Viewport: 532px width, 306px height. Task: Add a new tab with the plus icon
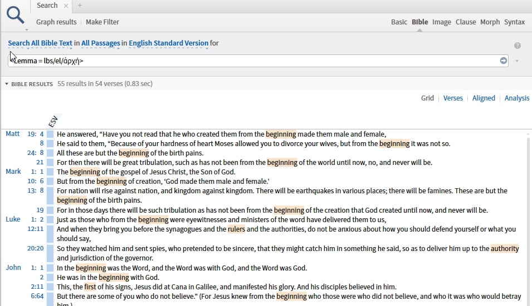pos(80,6)
